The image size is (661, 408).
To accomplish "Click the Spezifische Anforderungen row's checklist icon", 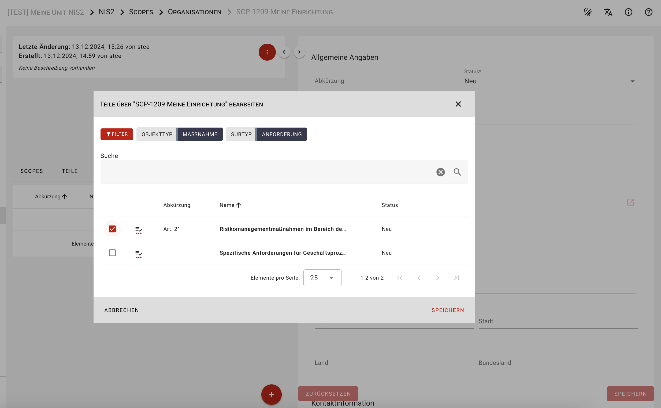I will pos(139,253).
